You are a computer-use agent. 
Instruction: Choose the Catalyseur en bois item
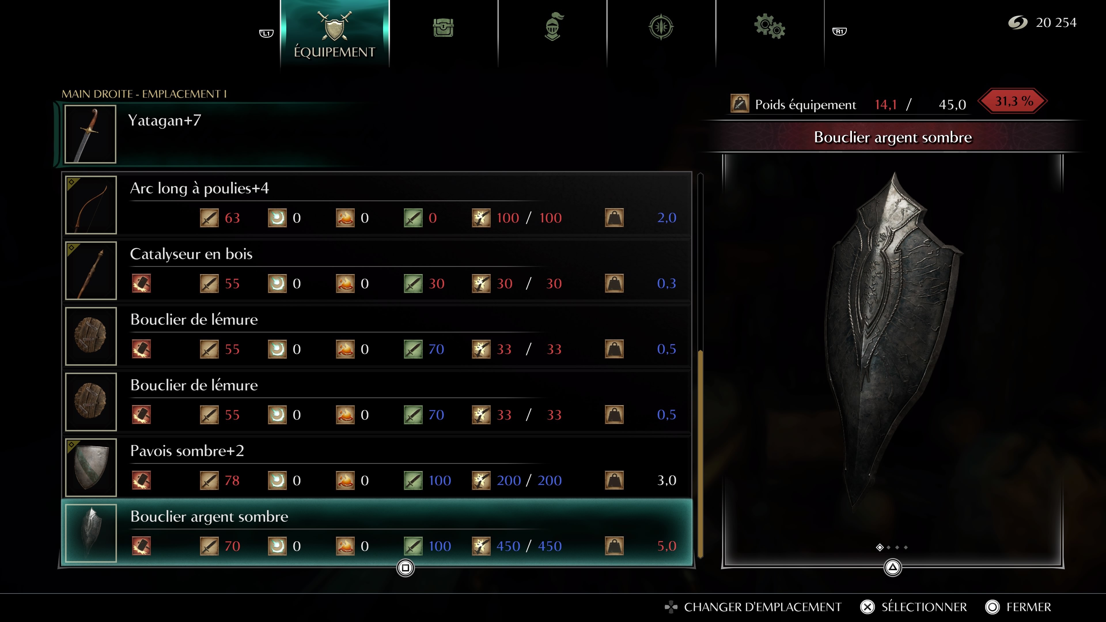click(377, 270)
